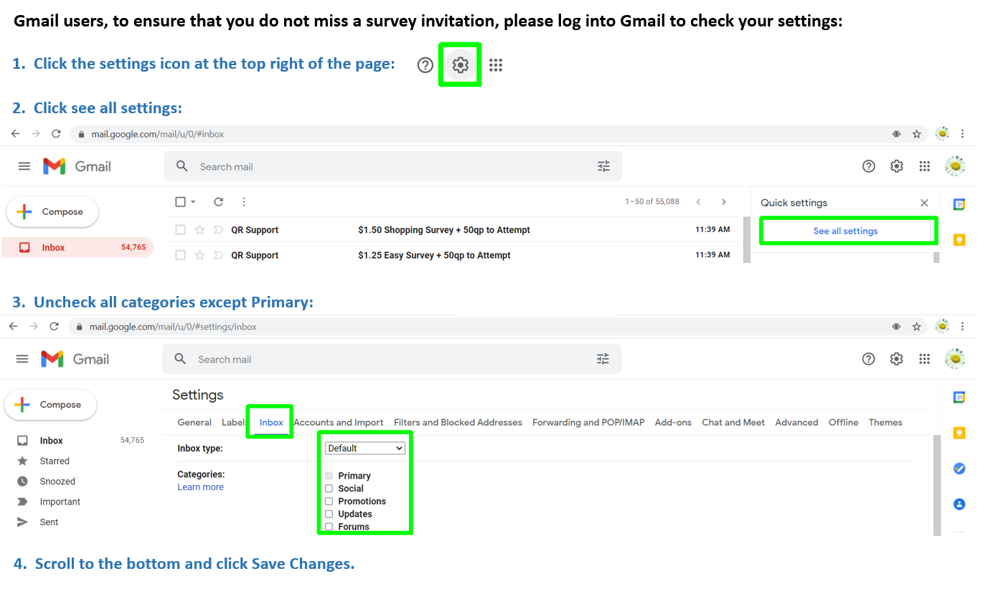Open Google apps grid in step 2 screenshot
Screen dimensions: 998x589
pos(925,166)
